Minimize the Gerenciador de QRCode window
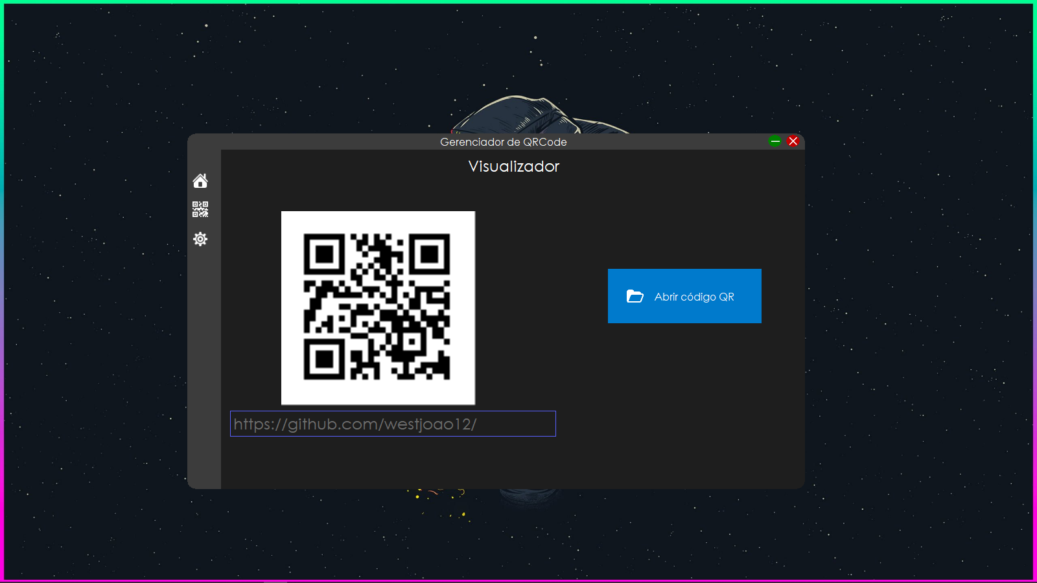This screenshot has height=583, width=1037. pos(775,141)
